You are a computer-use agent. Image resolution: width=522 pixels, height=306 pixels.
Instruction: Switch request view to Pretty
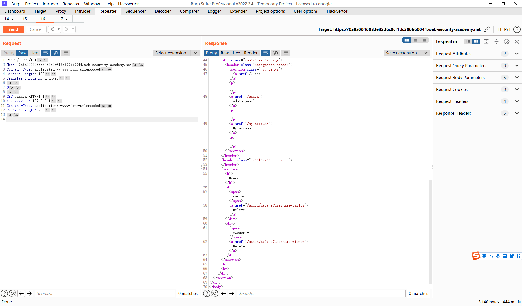click(9, 53)
